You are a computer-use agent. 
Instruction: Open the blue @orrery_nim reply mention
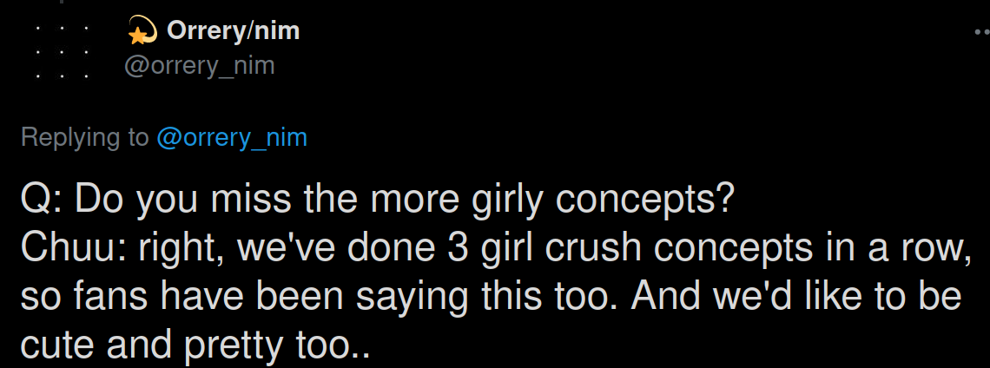232,137
